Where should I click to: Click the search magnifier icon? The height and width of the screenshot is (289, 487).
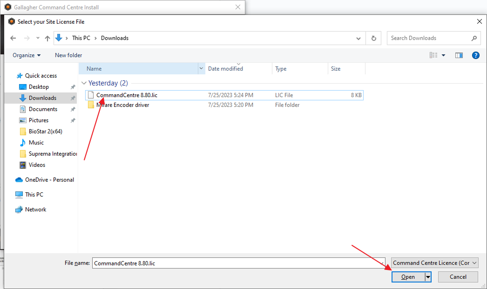[x=474, y=38]
